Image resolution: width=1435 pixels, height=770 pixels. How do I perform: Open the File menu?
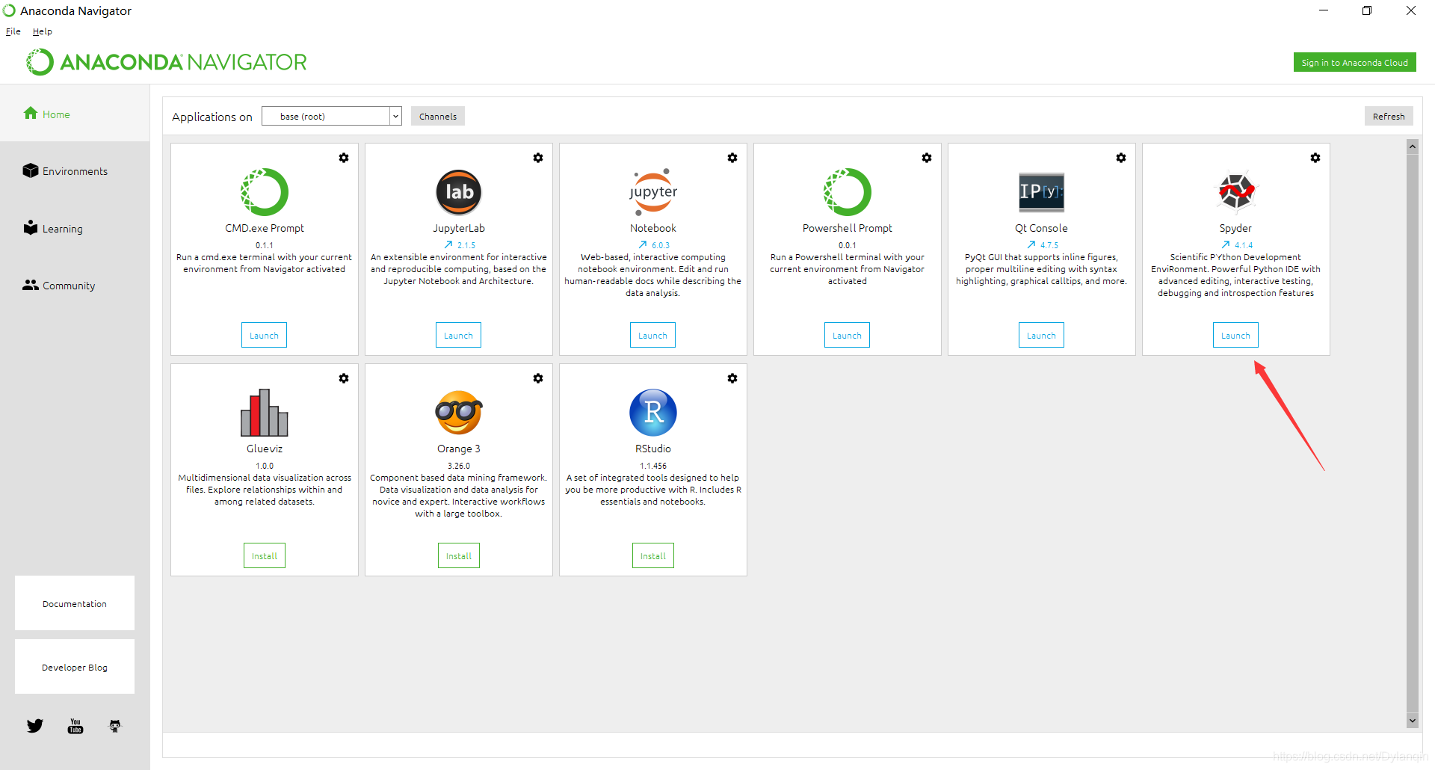(x=13, y=31)
